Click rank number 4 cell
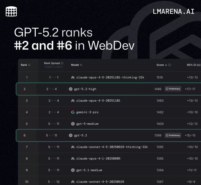201x185 pixels. click(27, 112)
